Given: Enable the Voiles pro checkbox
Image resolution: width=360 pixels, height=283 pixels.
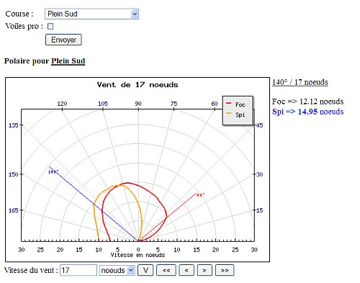Looking at the screenshot, I should coord(50,26).
